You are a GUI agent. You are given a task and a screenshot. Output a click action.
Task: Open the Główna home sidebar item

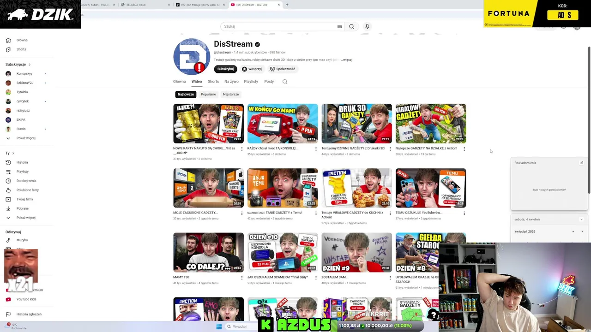click(22, 40)
